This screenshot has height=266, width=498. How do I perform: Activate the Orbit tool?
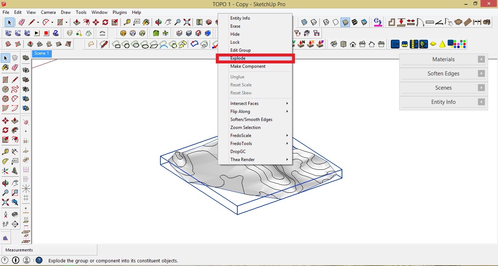tap(159, 22)
